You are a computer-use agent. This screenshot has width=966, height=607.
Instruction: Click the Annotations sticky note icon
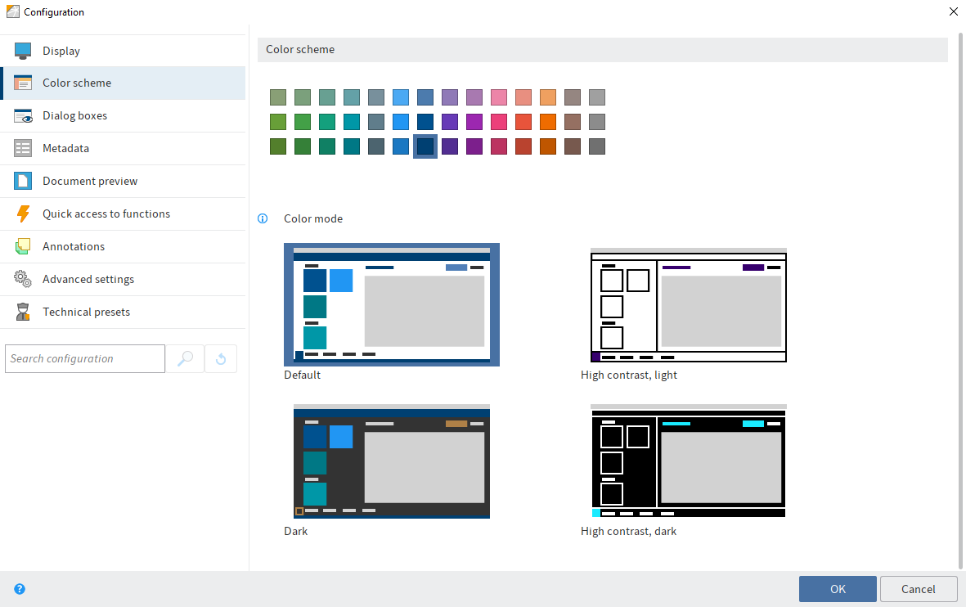pos(23,247)
